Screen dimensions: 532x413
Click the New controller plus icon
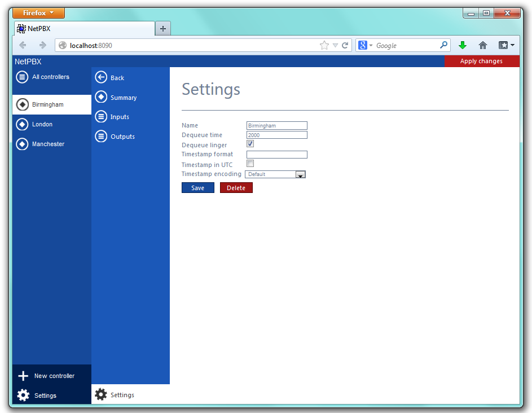pyautogui.click(x=23, y=376)
